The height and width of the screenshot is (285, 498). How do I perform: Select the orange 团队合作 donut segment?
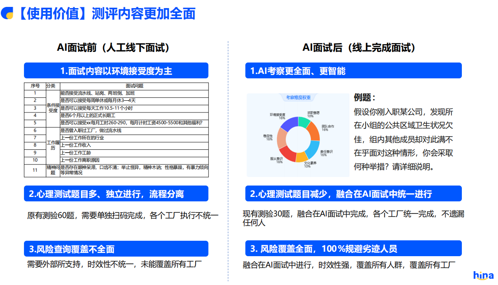pos(313,131)
